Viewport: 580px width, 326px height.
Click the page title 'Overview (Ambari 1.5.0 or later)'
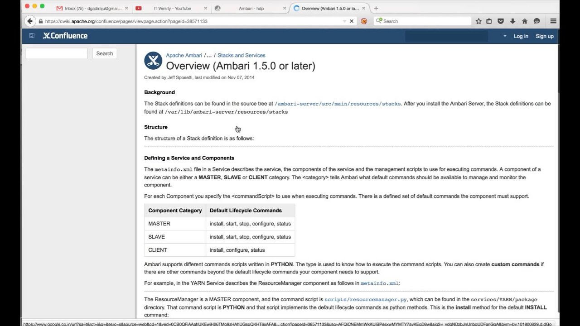click(x=241, y=66)
